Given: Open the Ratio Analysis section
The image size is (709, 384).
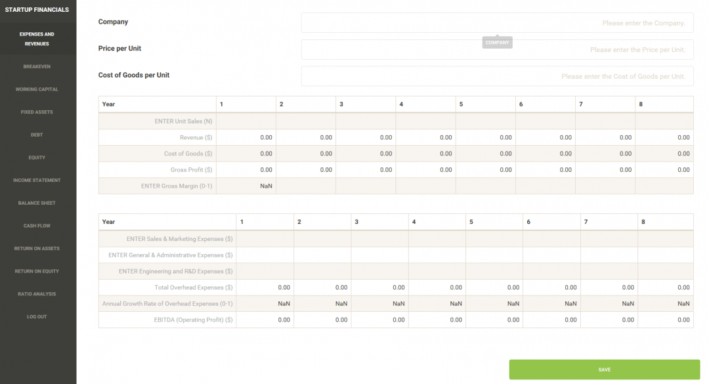Looking at the screenshot, I should click(37, 293).
